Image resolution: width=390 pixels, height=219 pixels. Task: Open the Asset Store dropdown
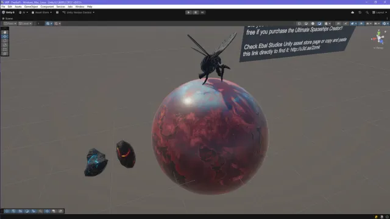tap(41, 12)
